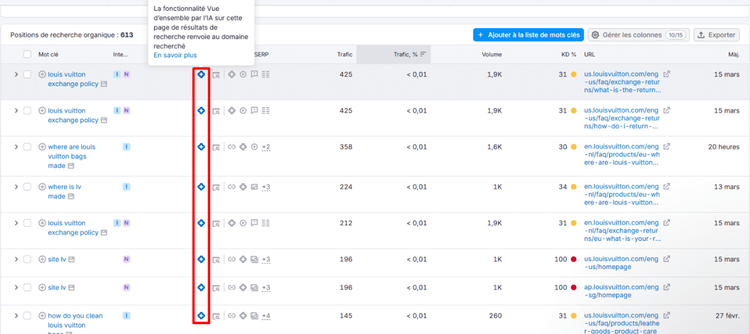The height and width of the screenshot is (334, 750).
Task: Open SERP snapshot icon for "how do you clean louis vuitton"
Action: pyautogui.click(x=216, y=316)
